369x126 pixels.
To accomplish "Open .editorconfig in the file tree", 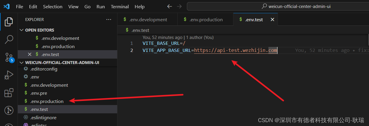I will tap(67, 69).
